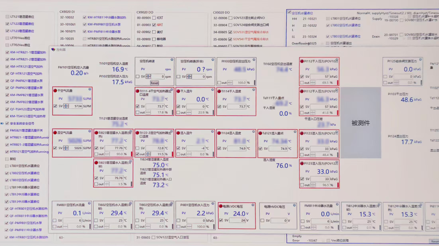Toggle the LT122增湿罐液位 checkbox in left list
The image size is (439, 246).
(x=7, y=24)
